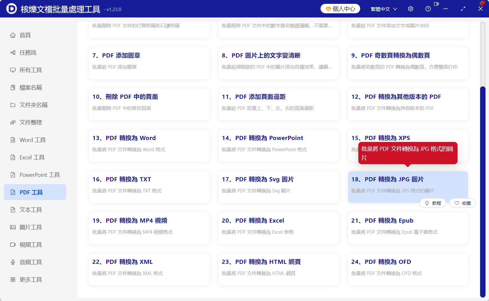489x301 pixels.
Task: Open settings with the gear icon
Action: click(x=410, y=9)
